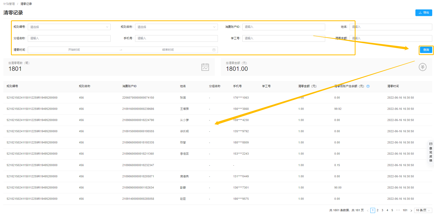This screenshot has height=215, width=434.
Task: Click balance value 99.92
Action: coord(338,109)
